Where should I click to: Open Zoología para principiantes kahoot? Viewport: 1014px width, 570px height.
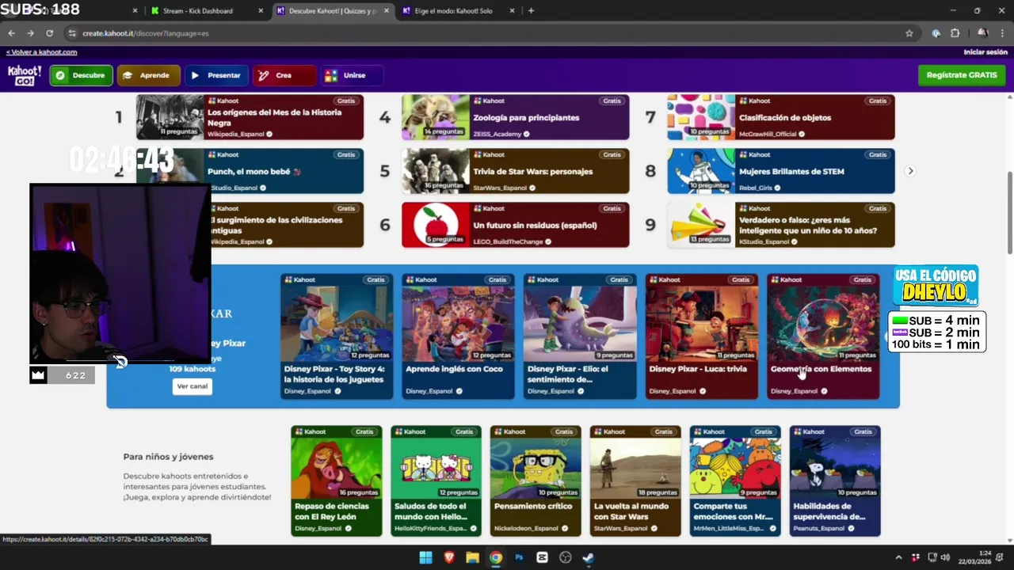tap(515, 117)
